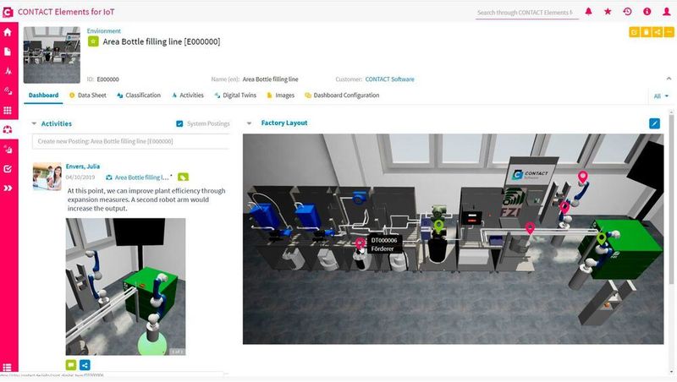Screen dimensions: 677x382
Task: Open Envers, Julia author link
Action: coord(83,166)
